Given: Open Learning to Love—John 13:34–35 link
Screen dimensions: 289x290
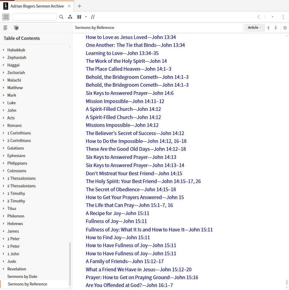Looking at the screenshot, I should coord(122,53).
